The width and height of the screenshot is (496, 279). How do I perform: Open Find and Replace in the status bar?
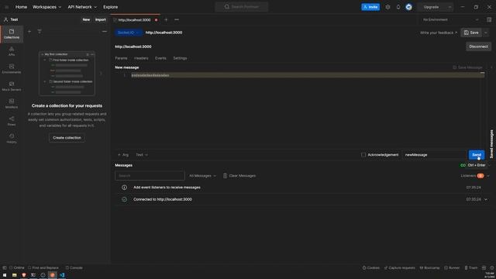[43, 267]
